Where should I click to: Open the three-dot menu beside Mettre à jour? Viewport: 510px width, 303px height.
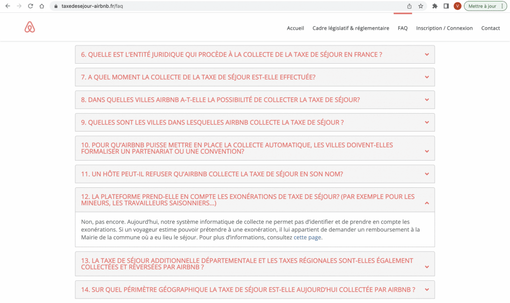(x=503, y=6)
